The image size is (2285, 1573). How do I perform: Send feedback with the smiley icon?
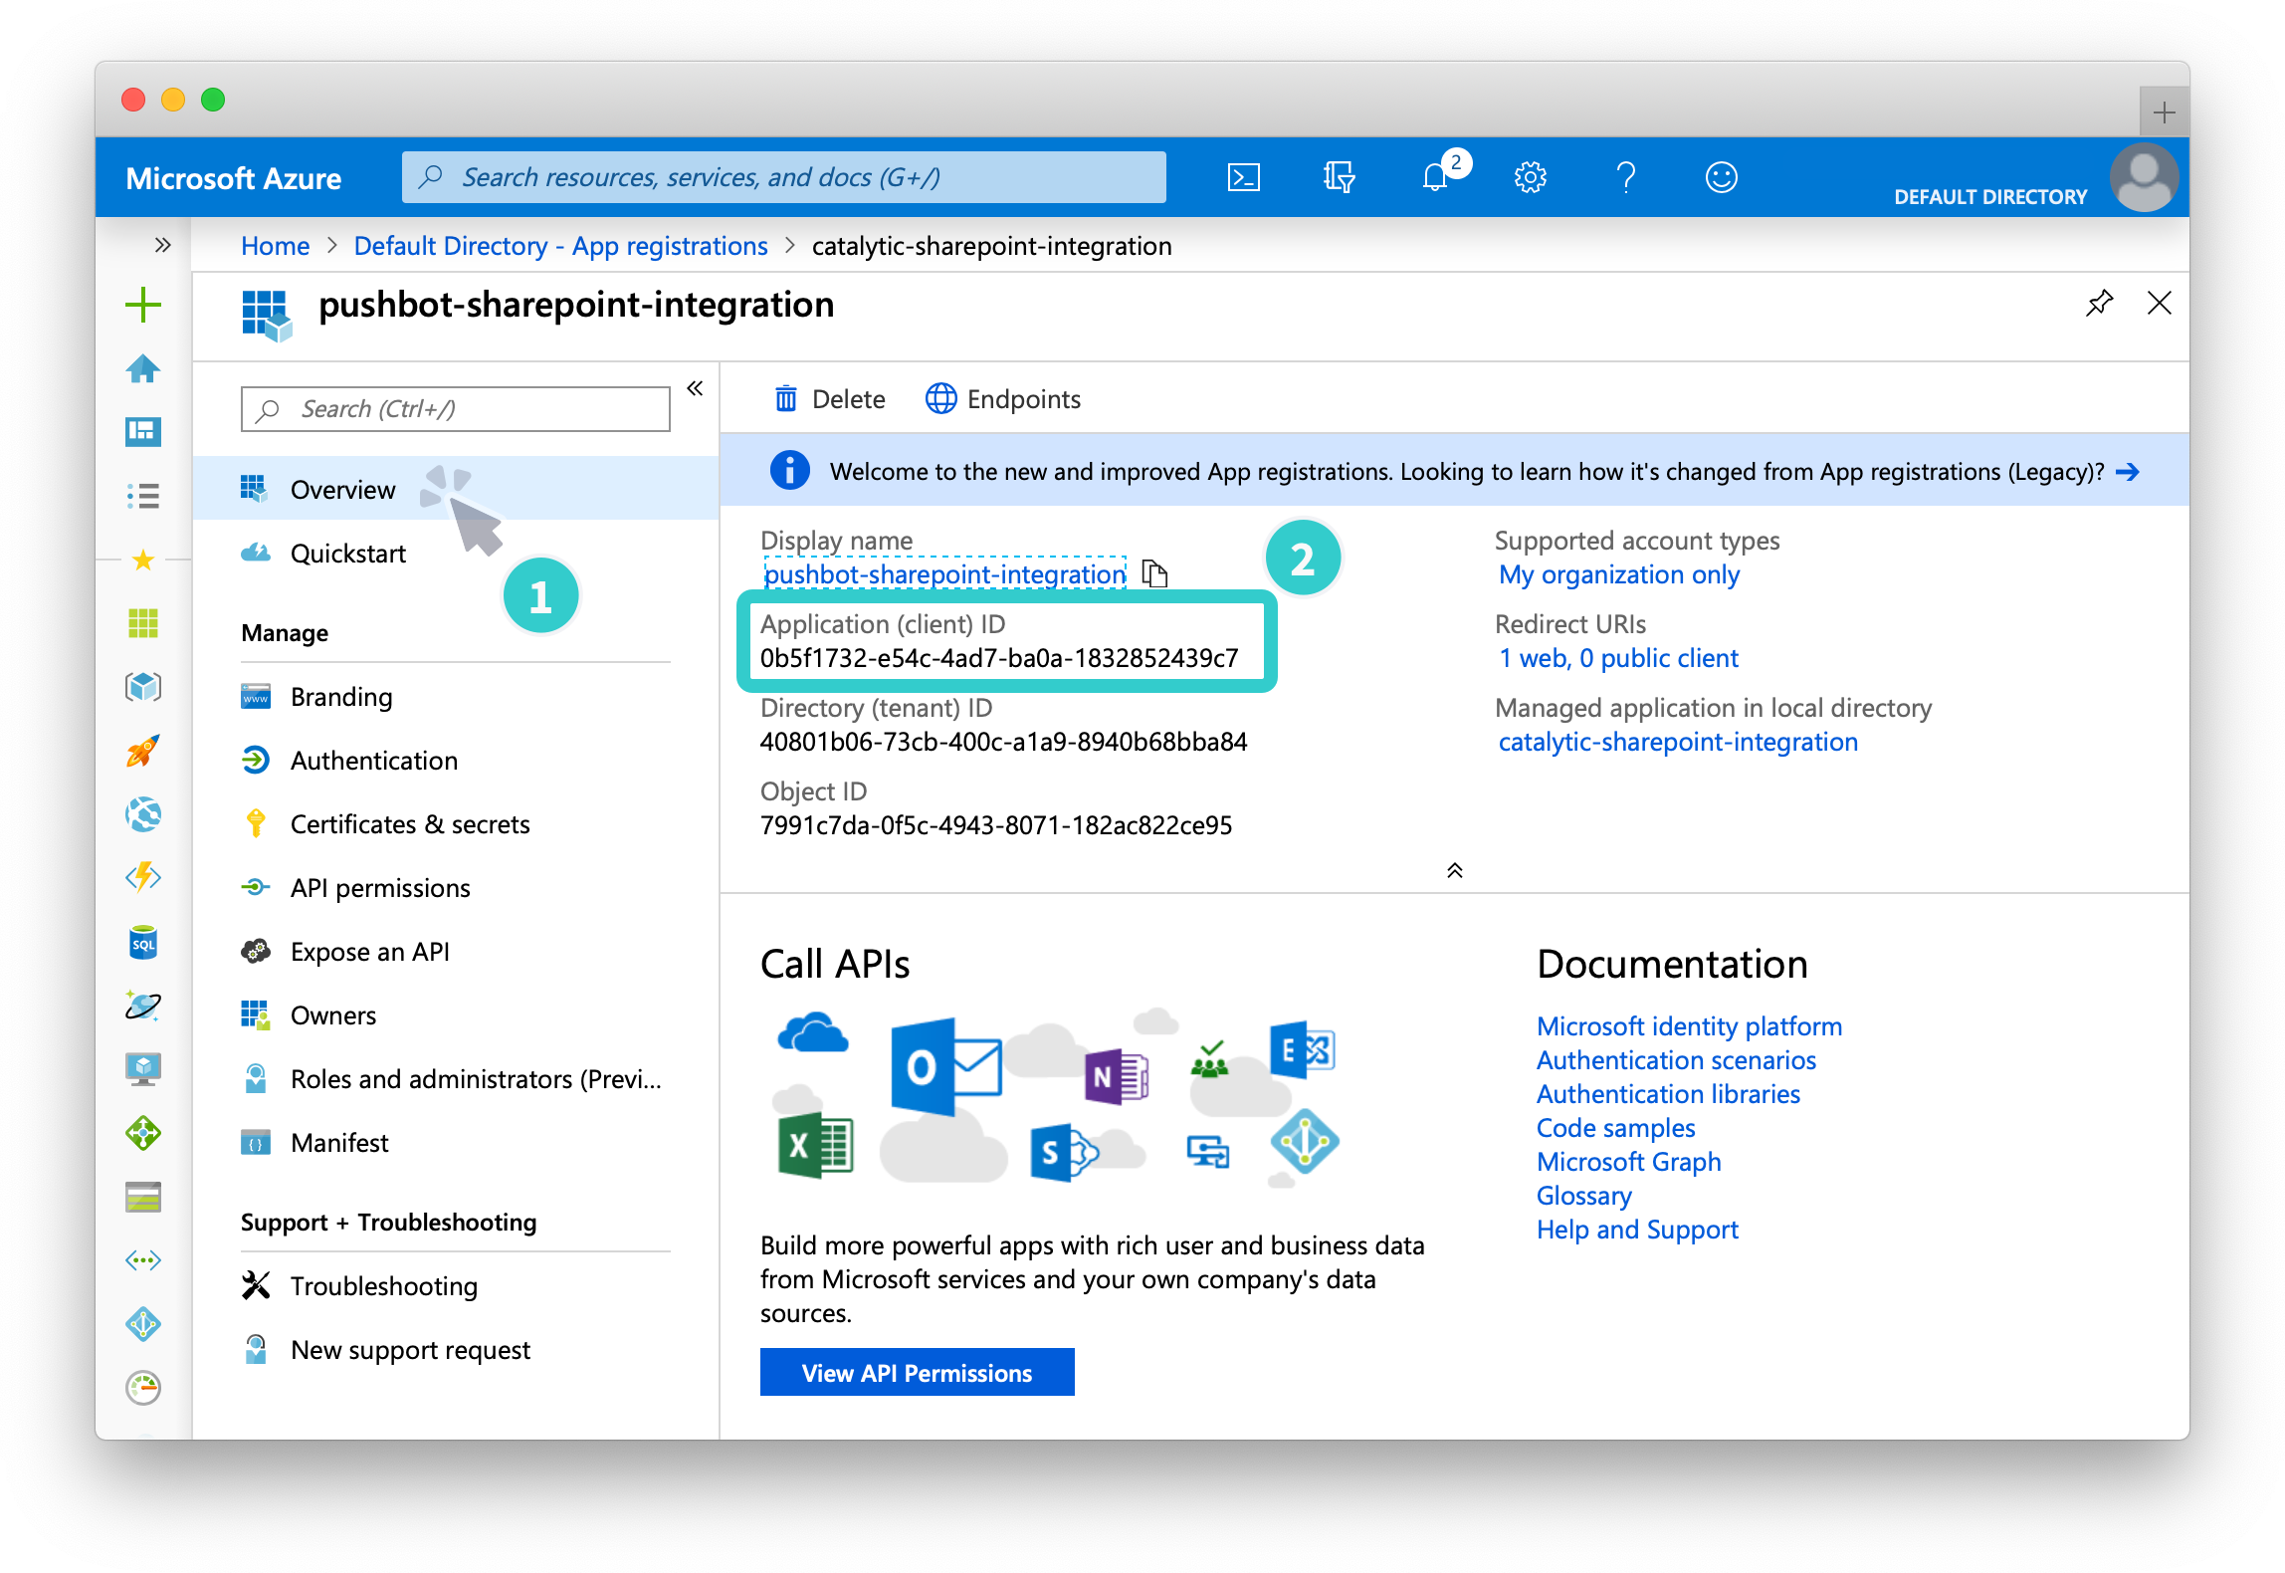pyautogui.click(x=1721, y=177)
